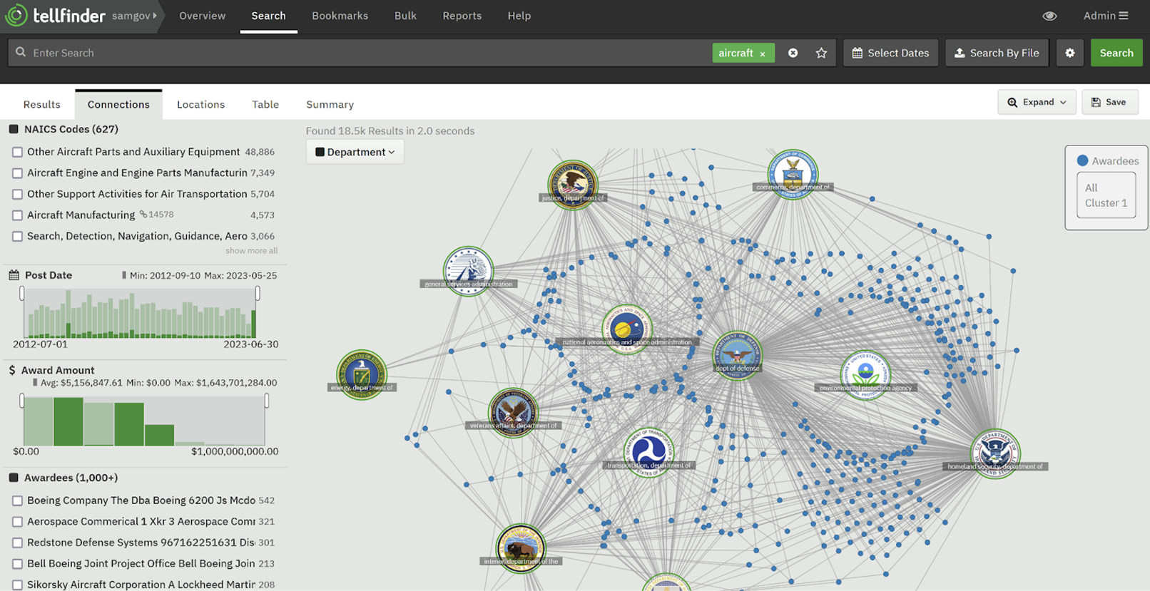Click the Transportation Department seal node
The width and height of the screenshot is (1150, 591).
pyautogui.click(x=648, y=452)
